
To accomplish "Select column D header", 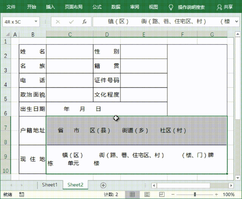I will pos(107,34).
